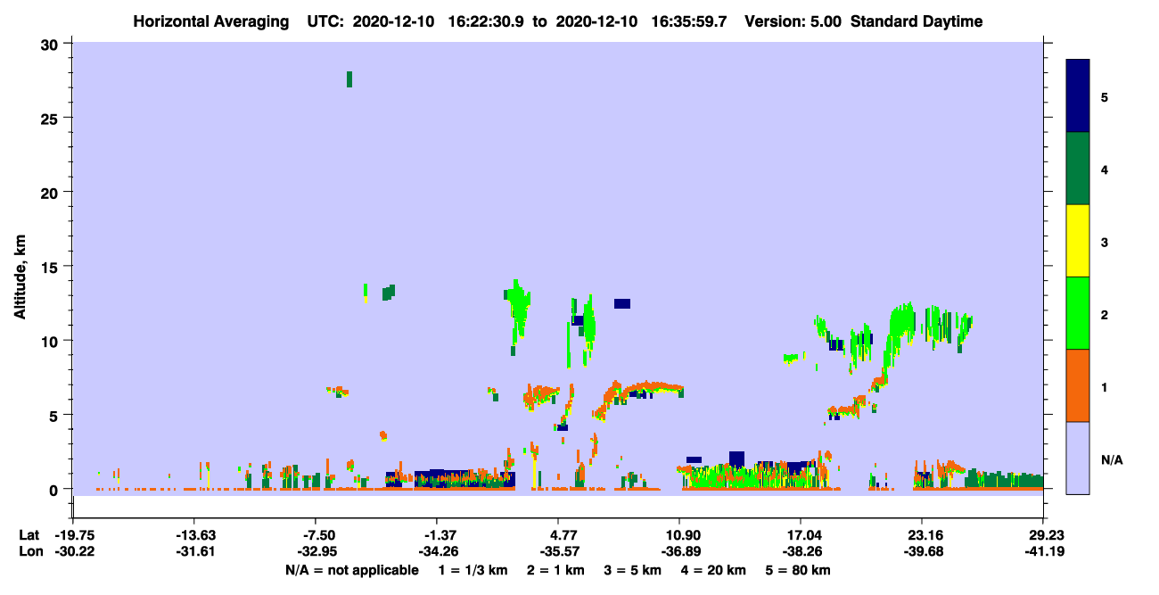Click the altitude tick label 25
This screenshot has width=1159, height=595.
pyautogui.click(x=52, y=118)
